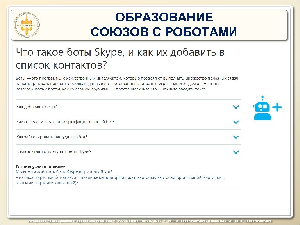Click the blue robot add-bot icon
This screenshot has height=225, width=300.
pos(267,108)
